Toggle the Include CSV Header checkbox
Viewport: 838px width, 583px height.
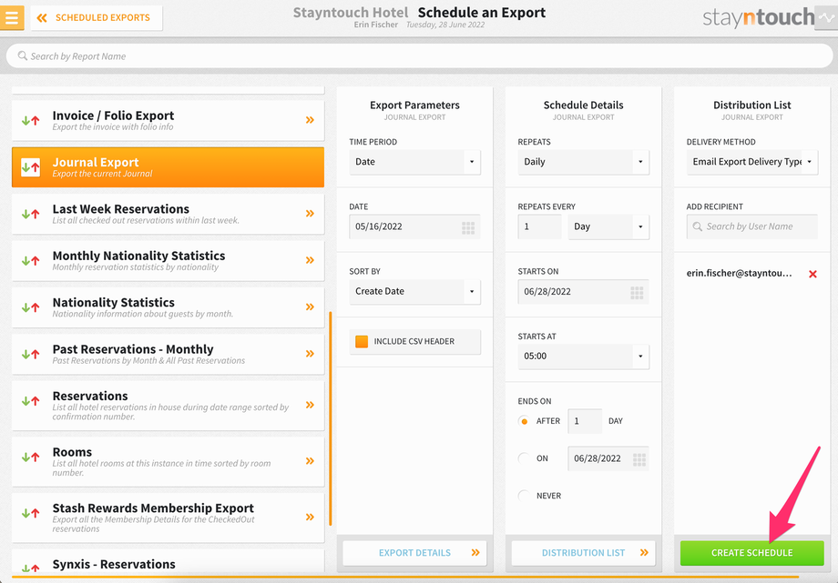tap(362, 342)
